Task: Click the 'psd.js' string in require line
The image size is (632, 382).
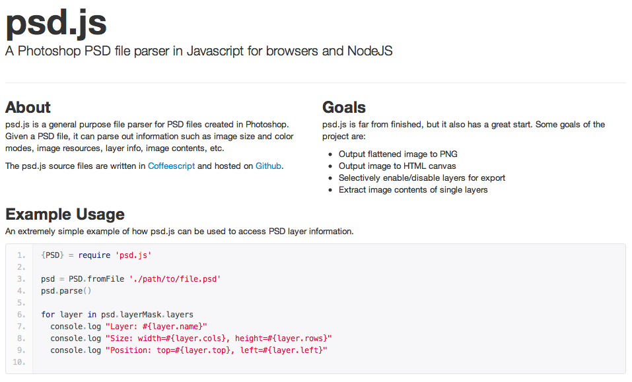Action: tap(133, 255)
